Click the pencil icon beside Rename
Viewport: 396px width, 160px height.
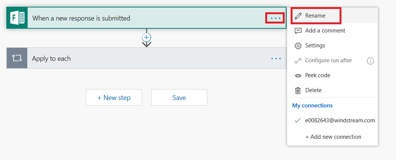coord(298,16)
